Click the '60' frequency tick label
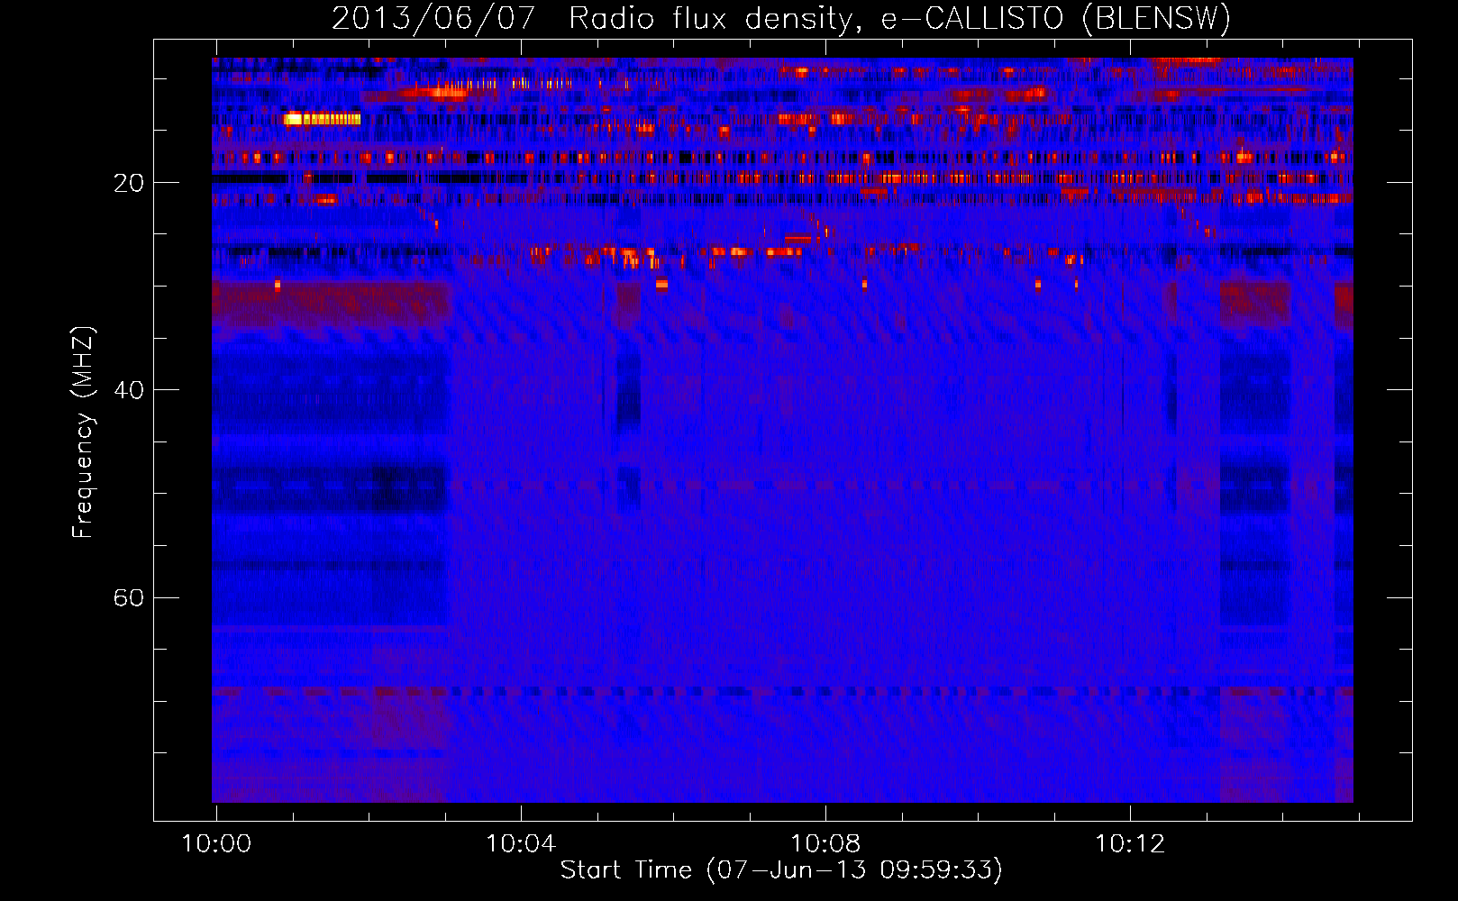Screen dimensions: 1458x901 pos(129,597)
